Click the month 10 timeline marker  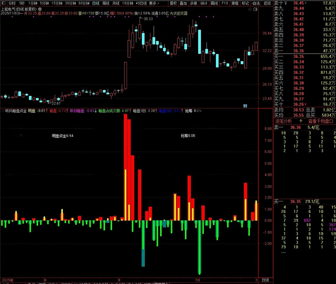[x=198, y=280]
